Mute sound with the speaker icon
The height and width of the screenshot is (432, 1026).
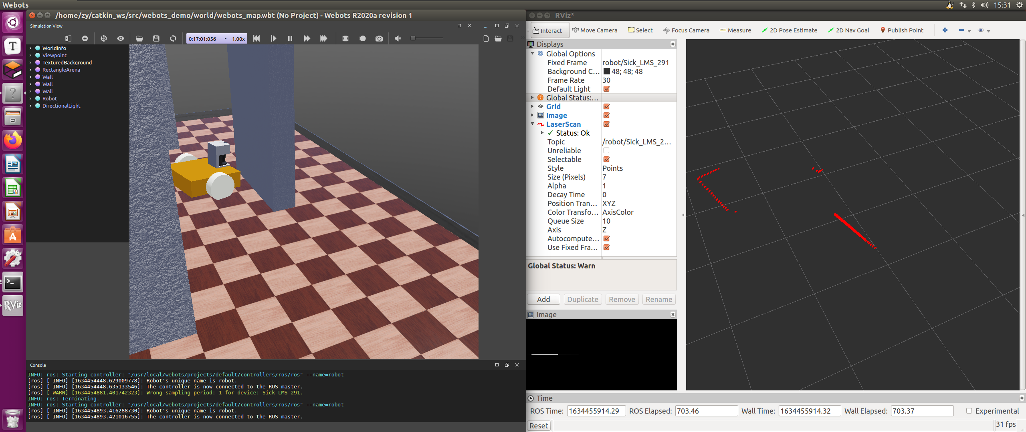click(398, 38)
